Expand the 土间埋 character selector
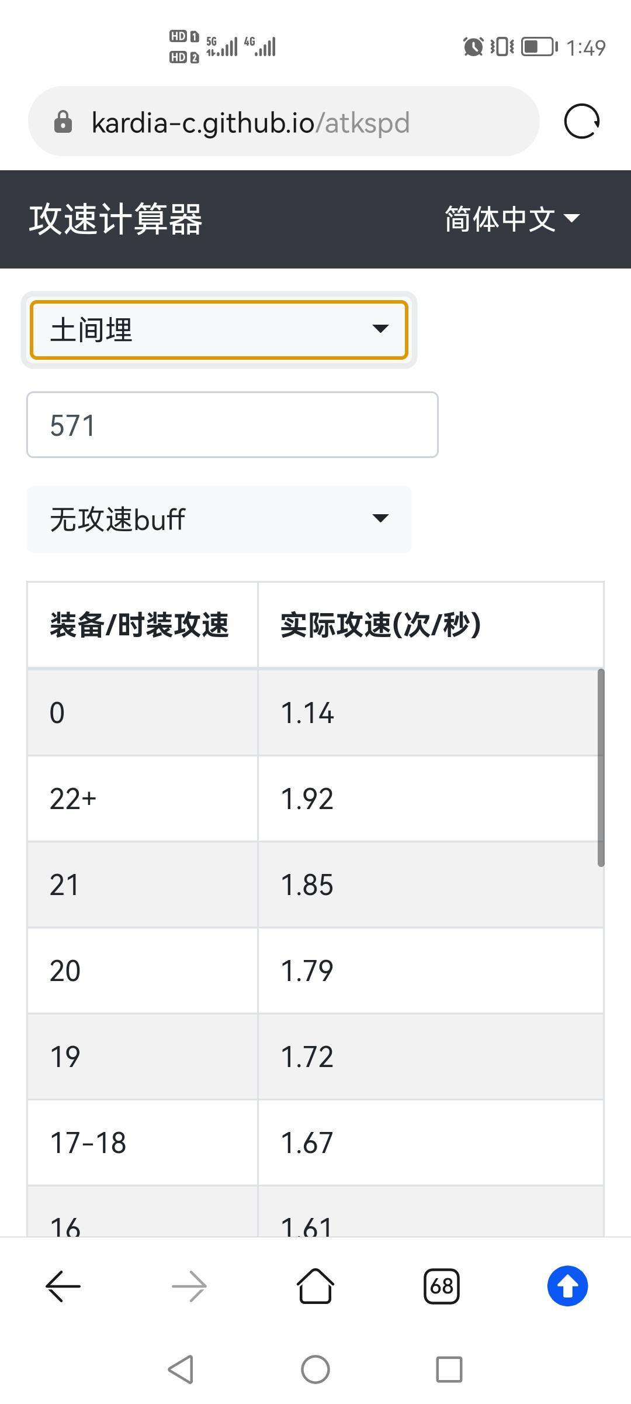The width and height of the screenshot is (631, 1404). (x=219, y=329)
